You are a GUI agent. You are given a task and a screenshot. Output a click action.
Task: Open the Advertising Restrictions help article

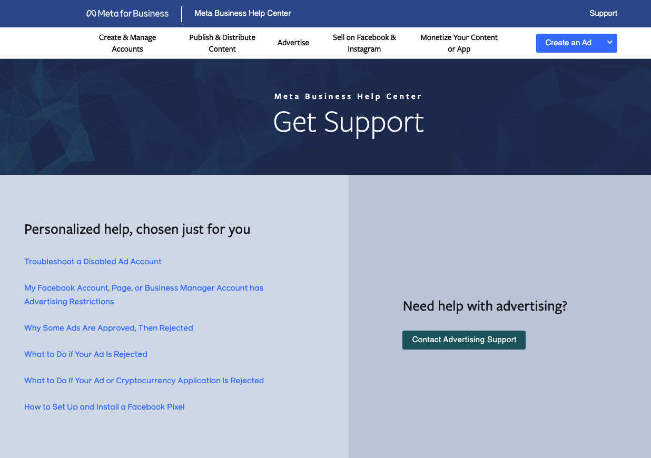[x=144, y=295]
